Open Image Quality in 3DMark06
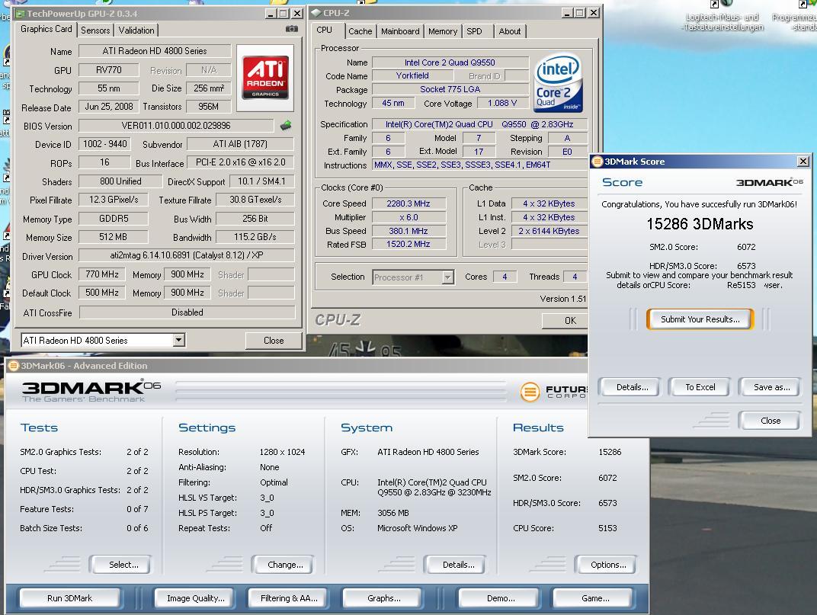 click(x=195, y=598)
